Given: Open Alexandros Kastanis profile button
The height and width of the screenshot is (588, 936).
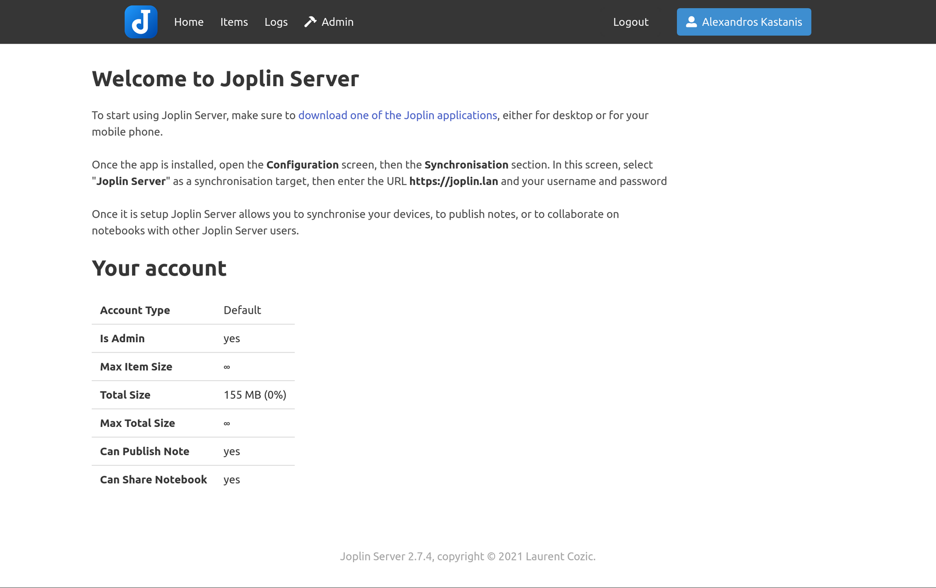Looking at the screenshot, I should pos(744,22).
